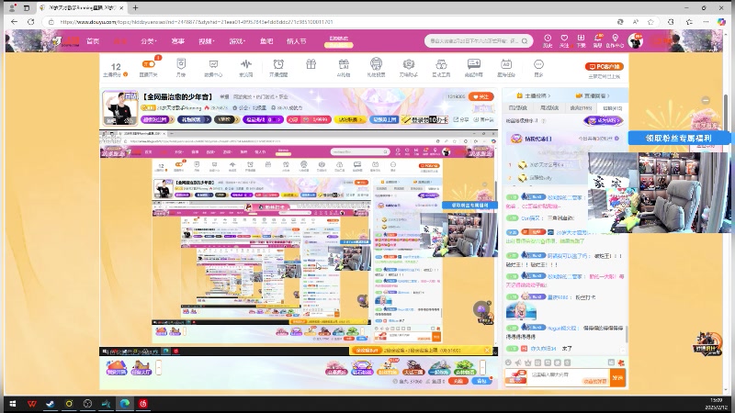
Task: Expand the 视频 video dropdown
Action: [x=207, y=41]
